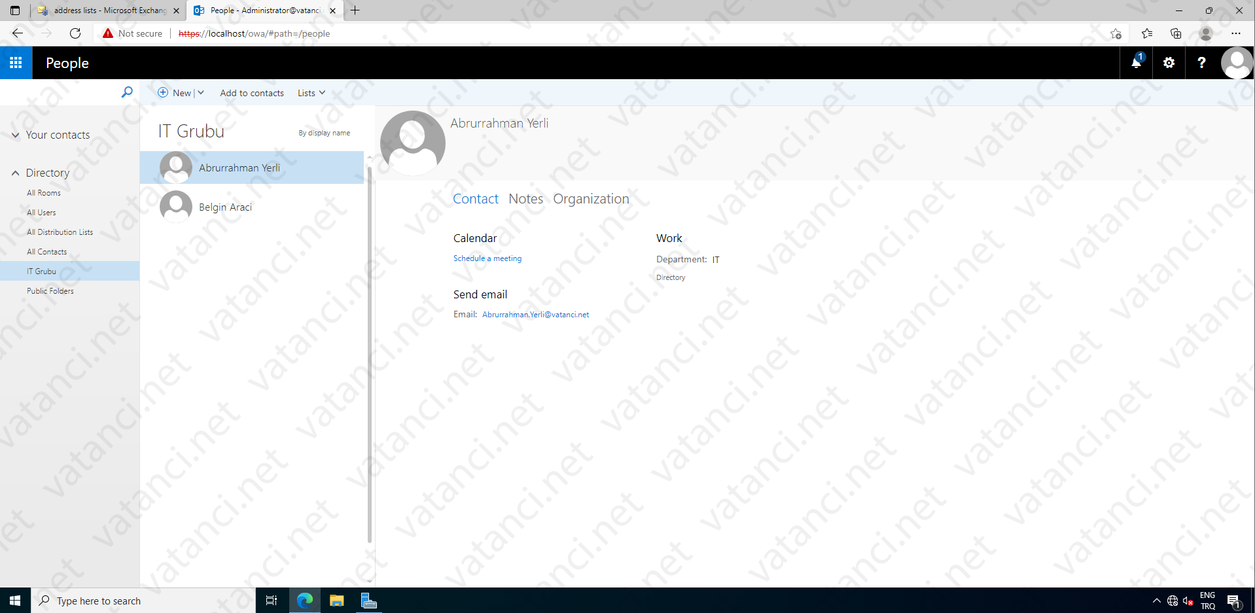Click the contact list scrollbar
Screen dimensions: 1255x613
(369, 353)
